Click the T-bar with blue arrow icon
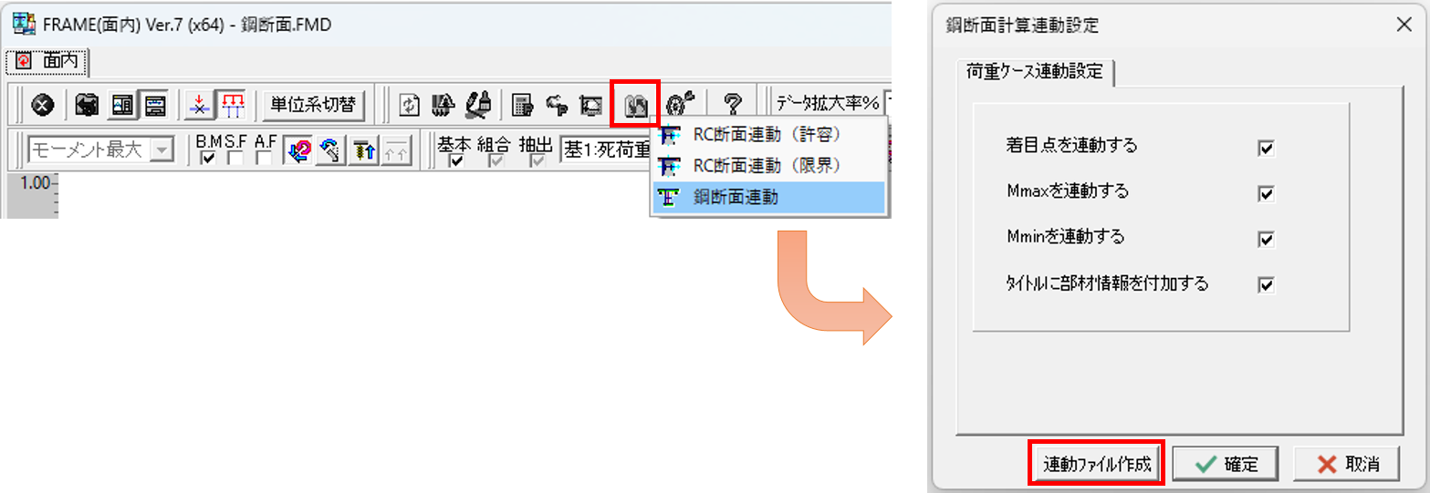The height and width of the screenshot is (493, 1430). [x=364, y=150]
